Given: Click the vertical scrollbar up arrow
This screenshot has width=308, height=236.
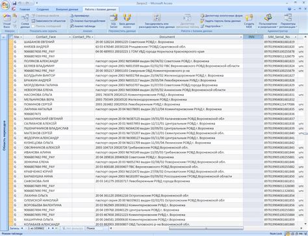Looking at the screenshot, I should tap(305, 37).
